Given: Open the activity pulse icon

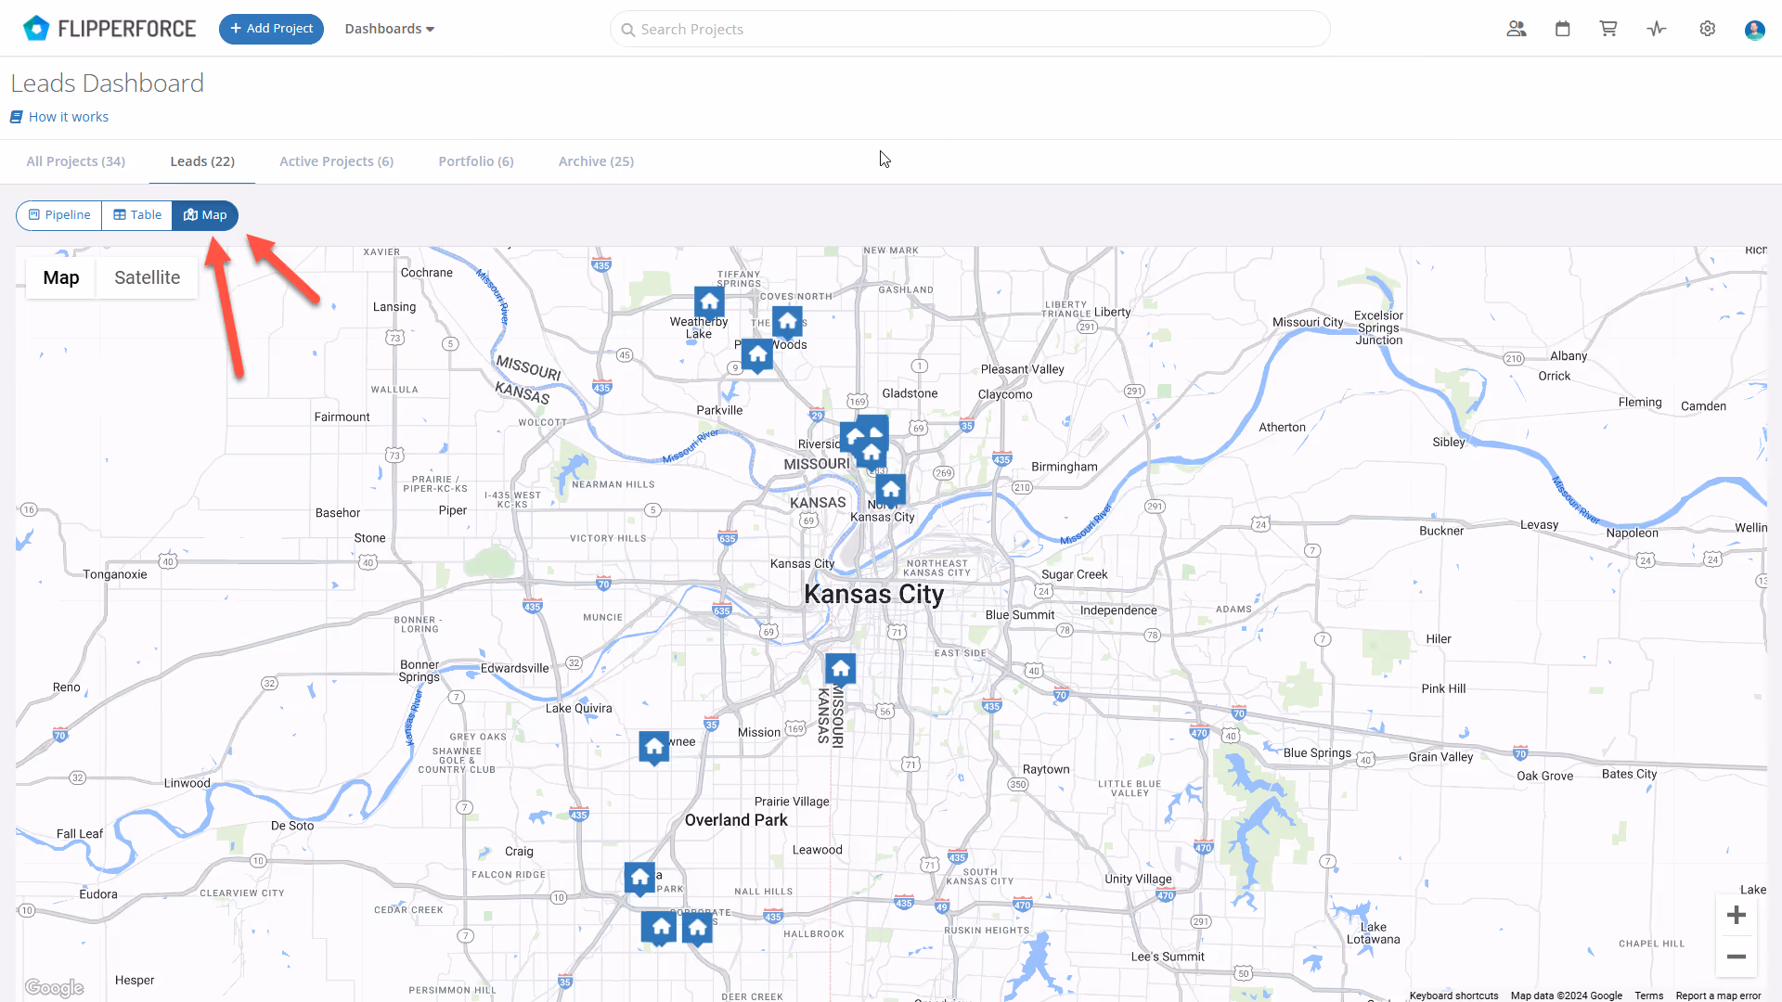Looking at the screenshot, I should point(1657,29).
